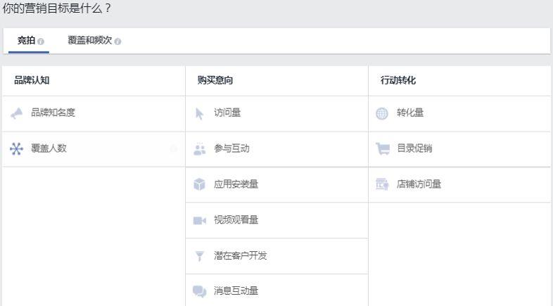Pick the 店铺访问量 objective
The image size is (553, 306).
pyautogui.click(x=419, y=185)
